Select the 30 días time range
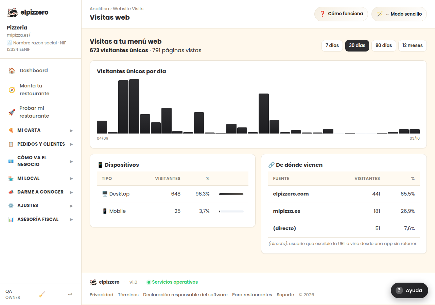Viewport: 435px width, 305px height. [357, 46]
